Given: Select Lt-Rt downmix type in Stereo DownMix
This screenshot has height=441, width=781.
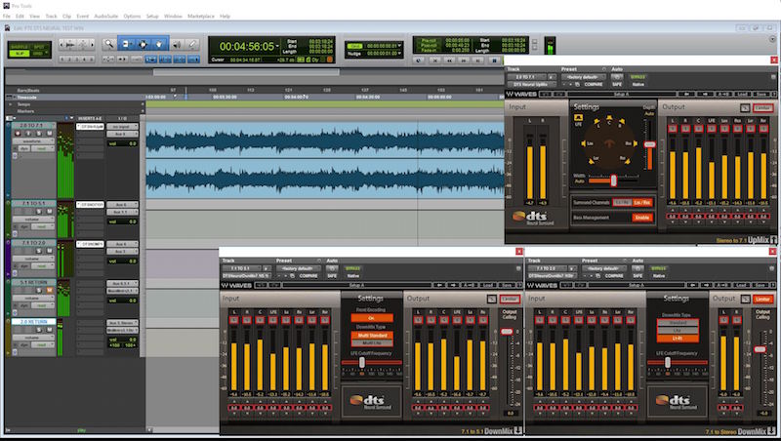Looking at the screenshot, I should click(677, 339).
